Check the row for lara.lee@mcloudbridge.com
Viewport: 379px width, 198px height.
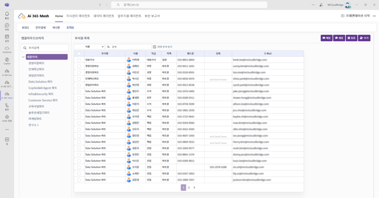click(79, 72)
